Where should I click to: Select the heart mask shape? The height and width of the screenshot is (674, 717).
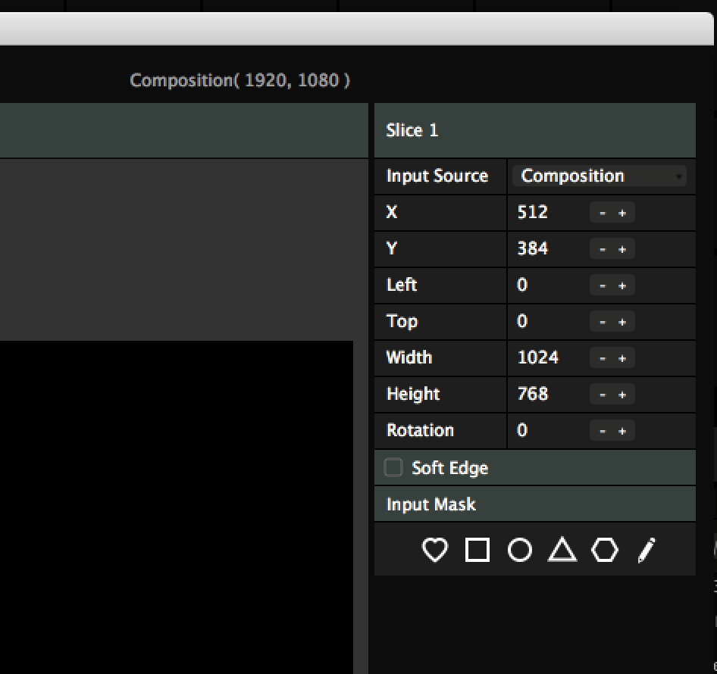pyautogui.click(x=434, y=550)
